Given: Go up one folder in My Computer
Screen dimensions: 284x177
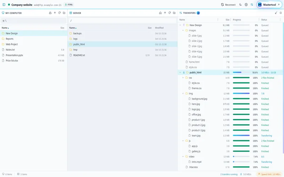Looking at the screenshot, I should click(x=55, y=13).
